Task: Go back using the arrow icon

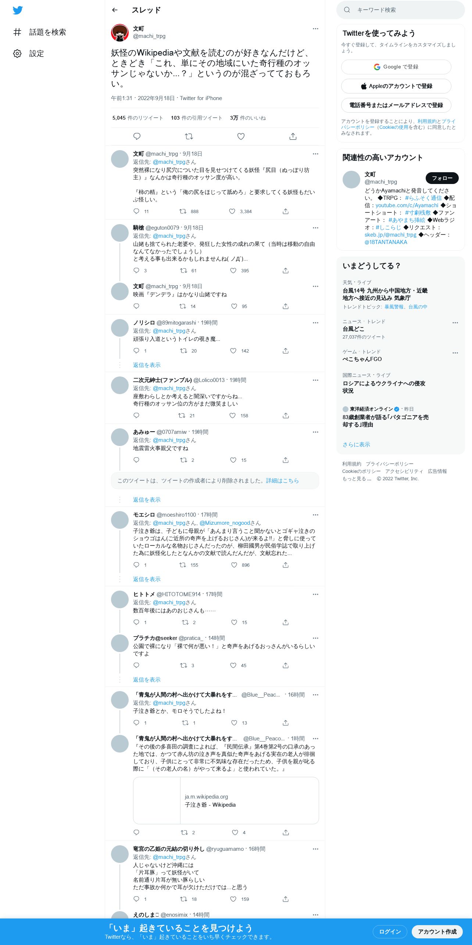Action: tap(115, 10)
